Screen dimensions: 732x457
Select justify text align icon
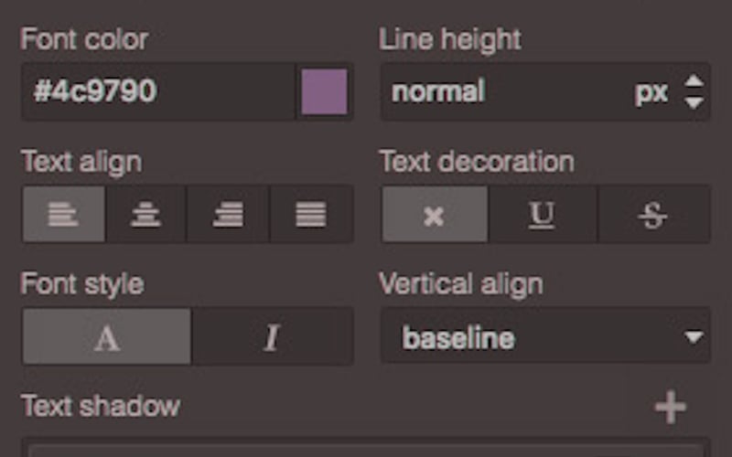point(311,215)
